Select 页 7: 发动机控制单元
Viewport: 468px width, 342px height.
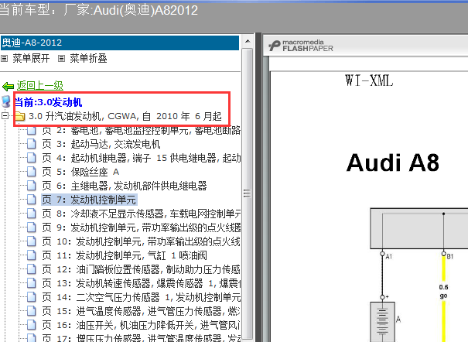[x=89, y=200]
